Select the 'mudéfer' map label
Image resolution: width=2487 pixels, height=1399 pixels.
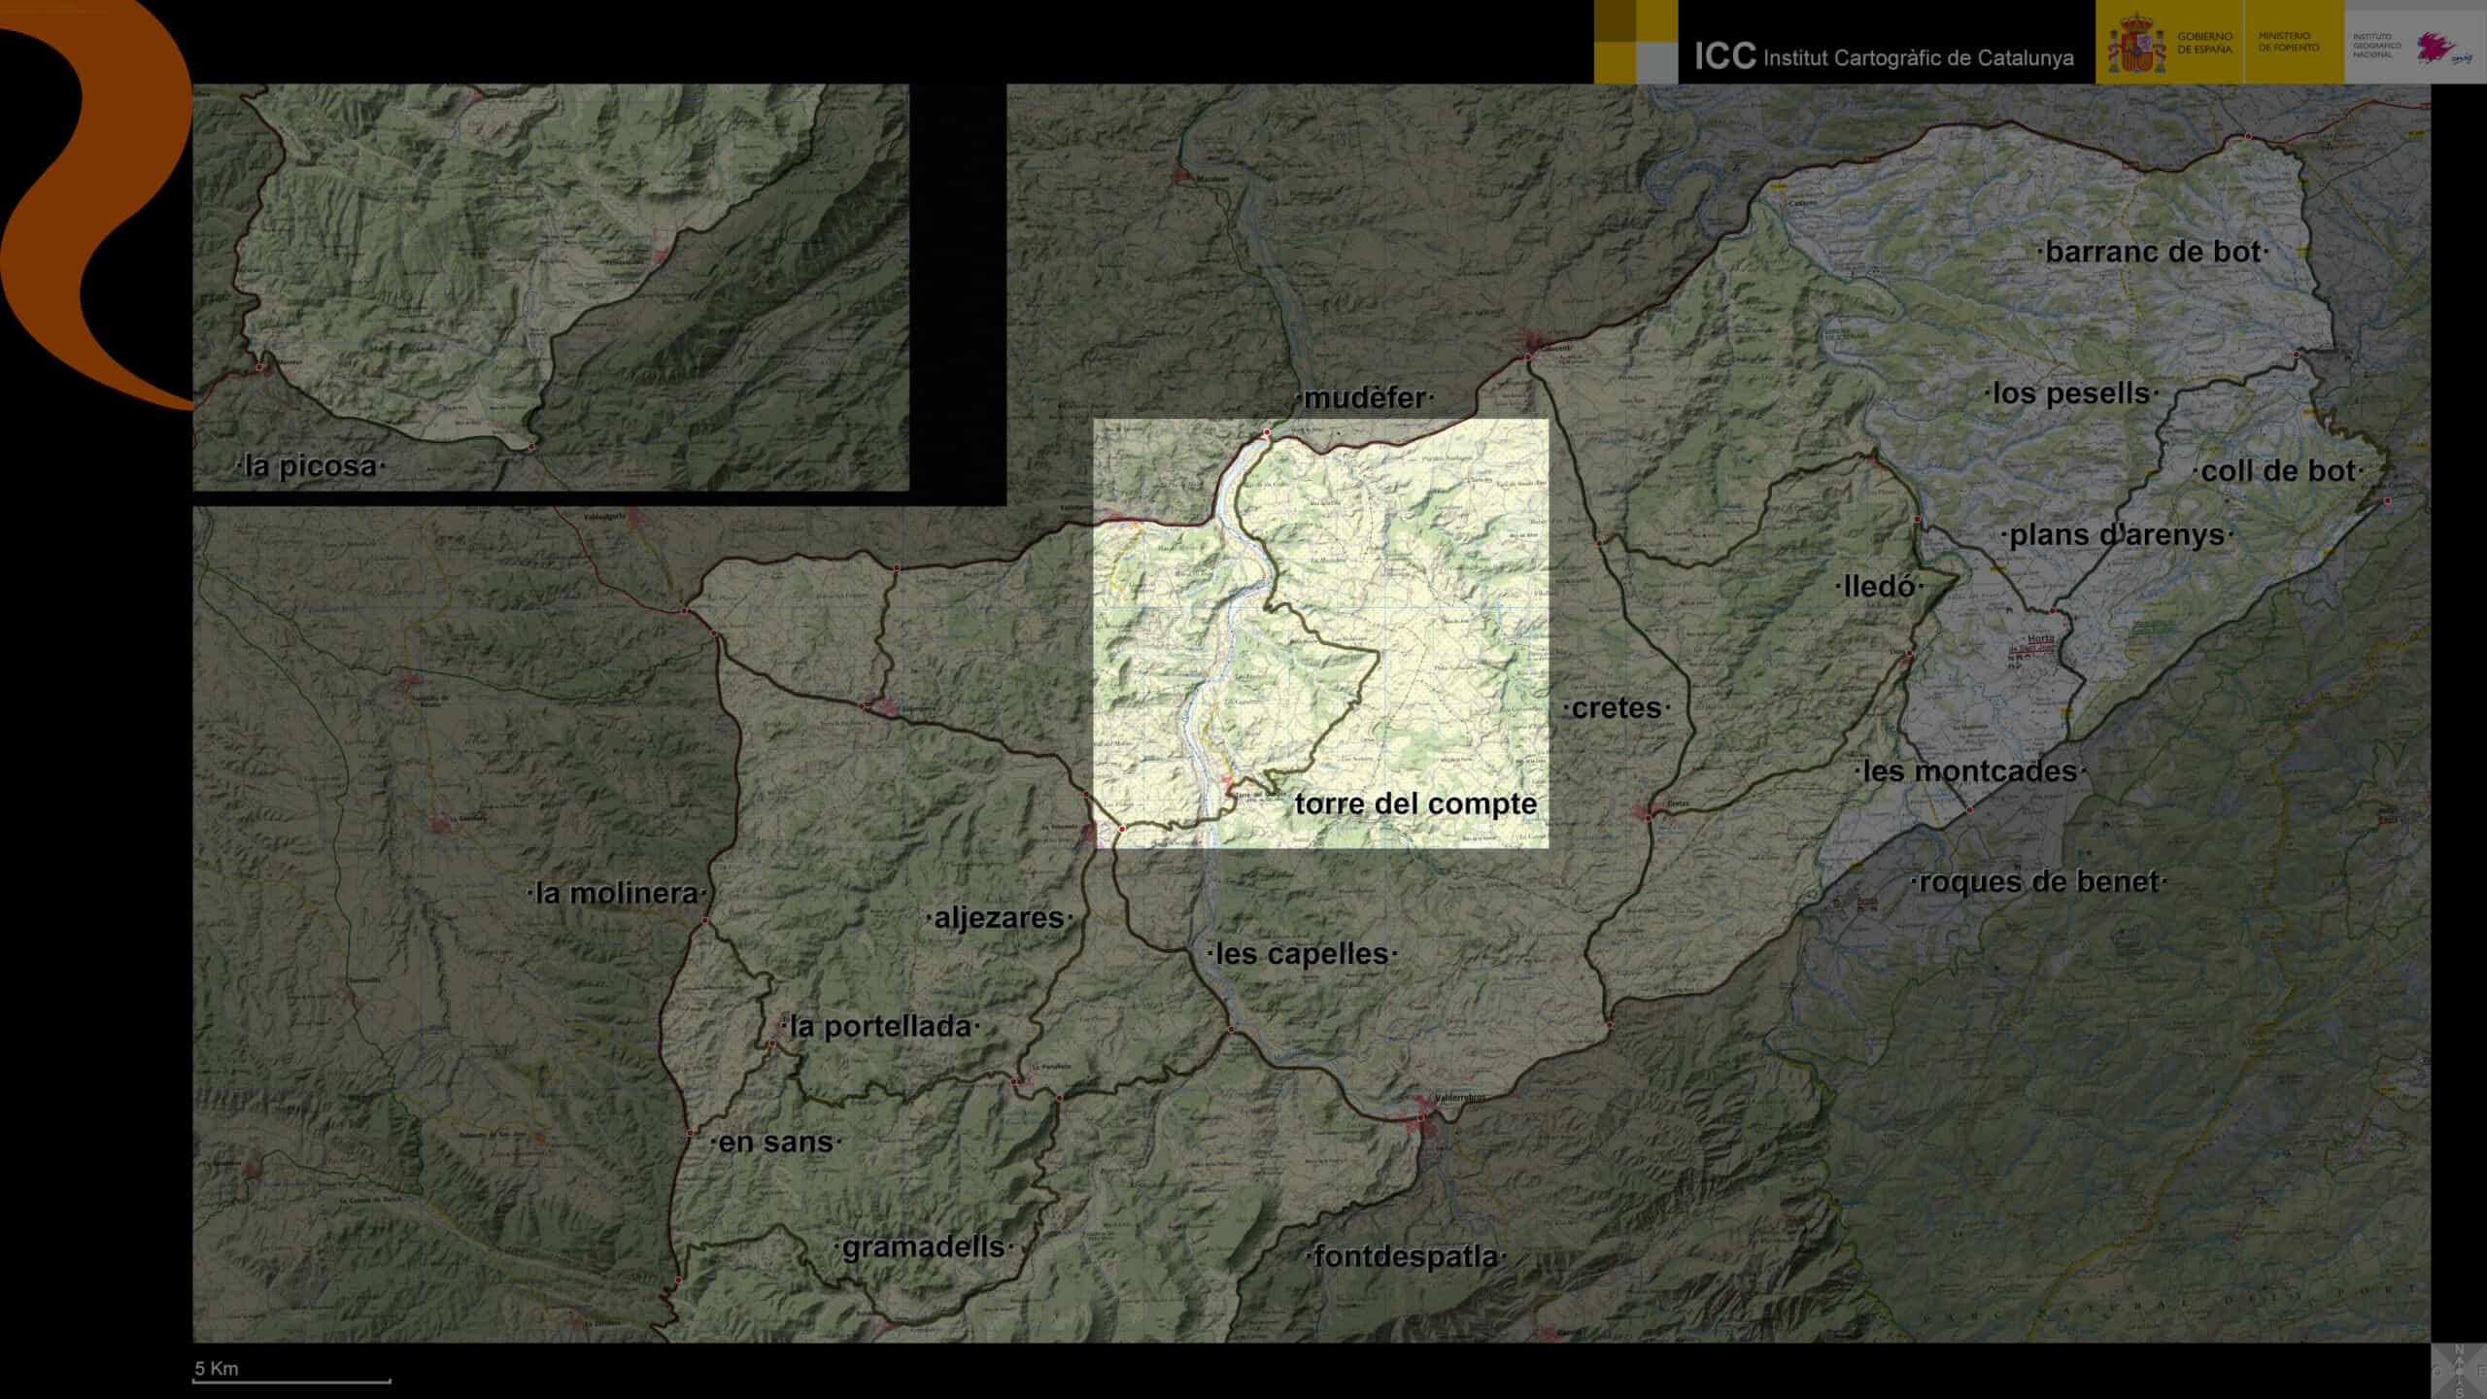click(x=1364, y=398)
